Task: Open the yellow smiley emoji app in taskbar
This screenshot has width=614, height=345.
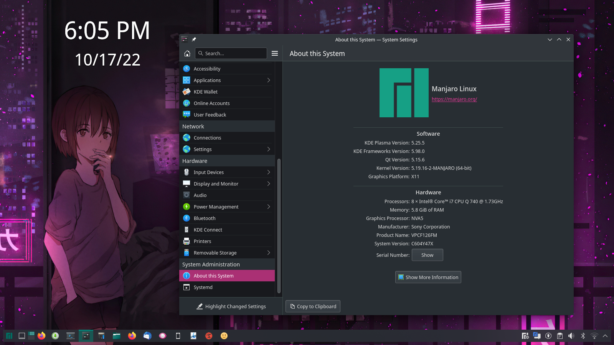Action: (224, 336)
